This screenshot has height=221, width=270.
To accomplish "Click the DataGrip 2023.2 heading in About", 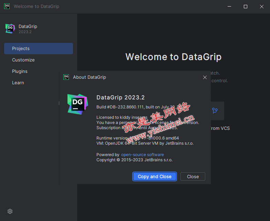I will click(121, 97).
